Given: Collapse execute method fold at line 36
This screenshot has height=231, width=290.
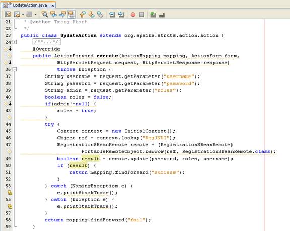Looking at the screenshot, I should point(15,69).
